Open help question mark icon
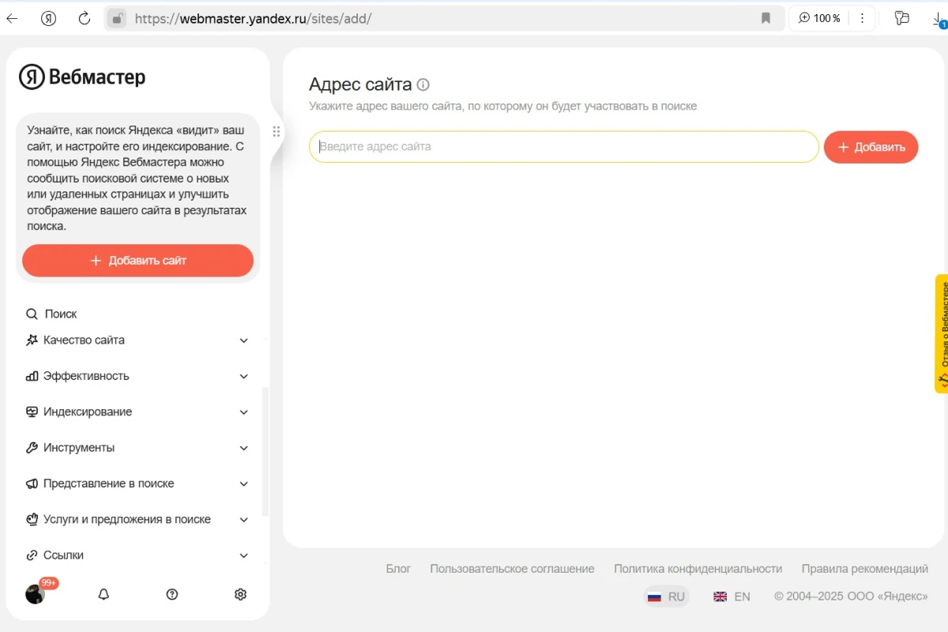The width and height of the screenshot is (948, 632). tap(172, 594)
